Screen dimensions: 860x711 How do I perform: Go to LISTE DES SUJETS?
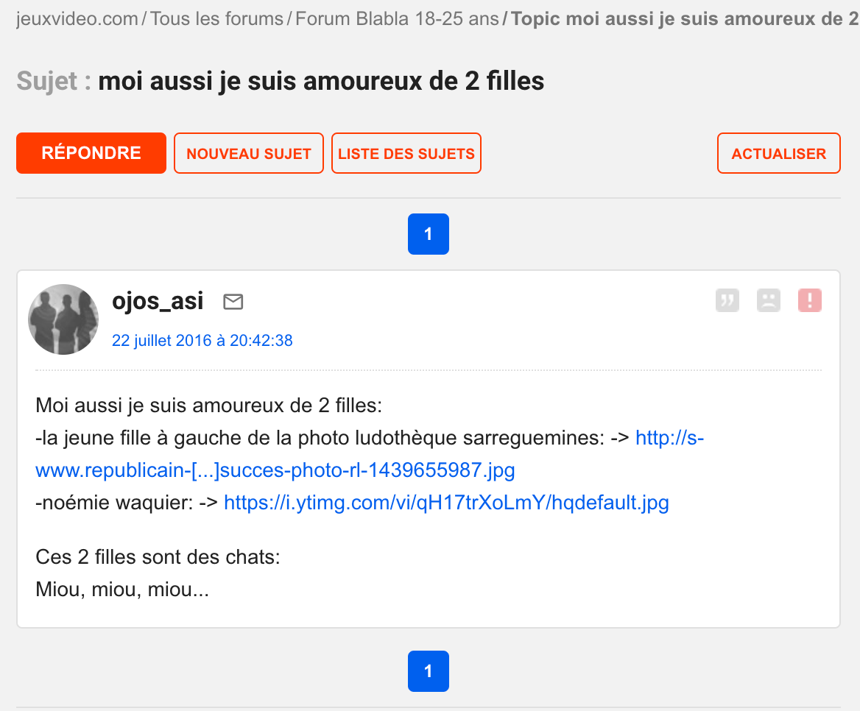click(406, 153)
